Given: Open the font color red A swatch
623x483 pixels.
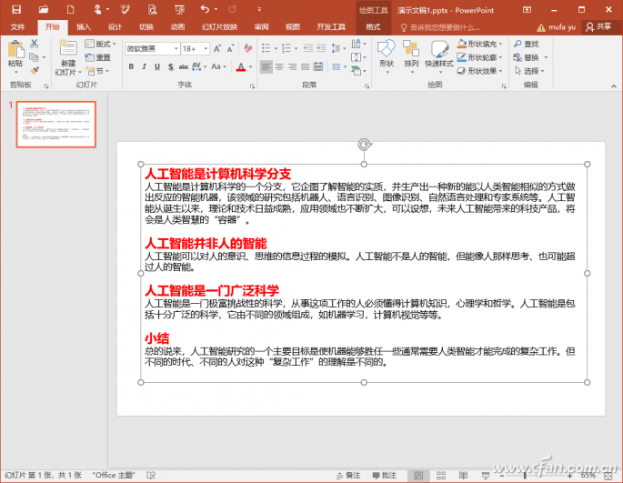Looking at the screenshot, I should point(241,66).
